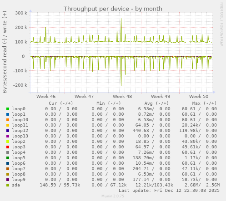Select the loop9 legend label
226x201 pixels.
tap(19, 180)
